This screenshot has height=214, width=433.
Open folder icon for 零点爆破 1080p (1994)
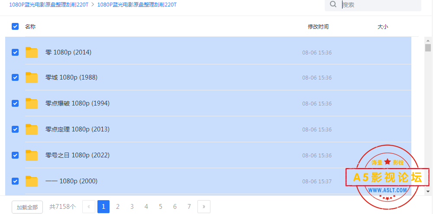click(x=32, y=103)
